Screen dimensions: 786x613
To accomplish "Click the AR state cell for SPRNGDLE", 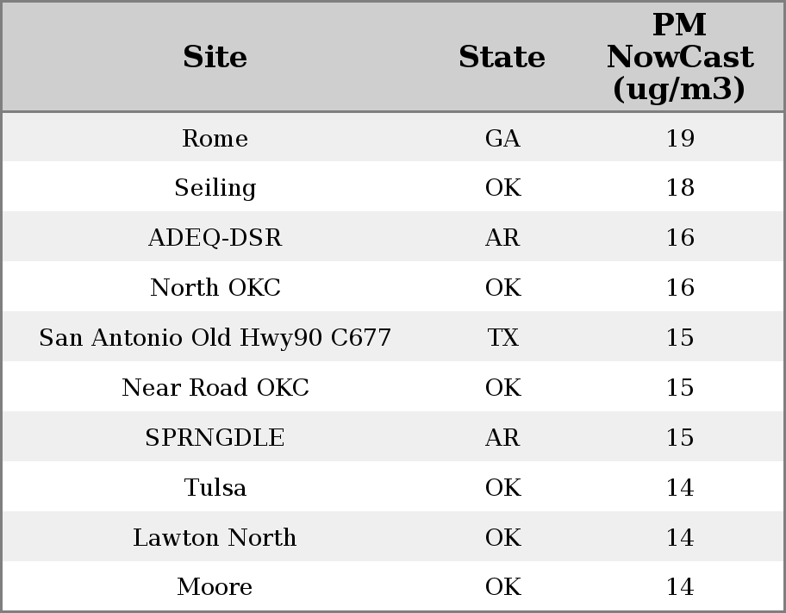I will (502, 437).
